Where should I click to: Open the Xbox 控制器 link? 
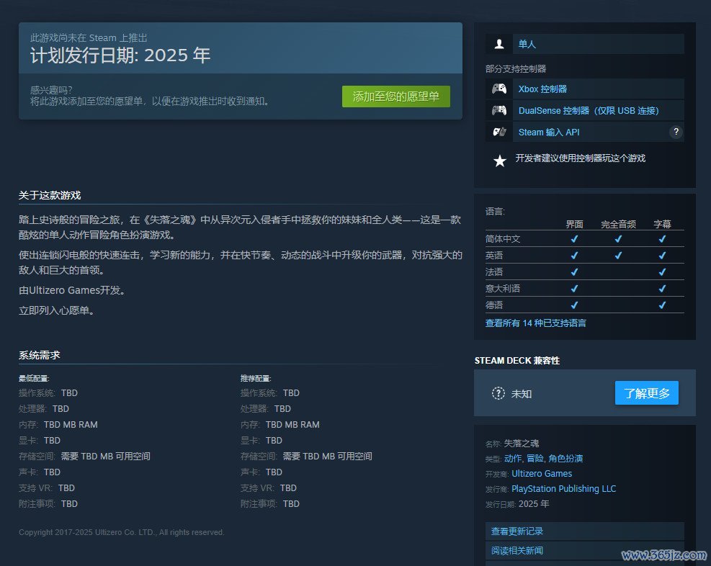coord(542,89)
